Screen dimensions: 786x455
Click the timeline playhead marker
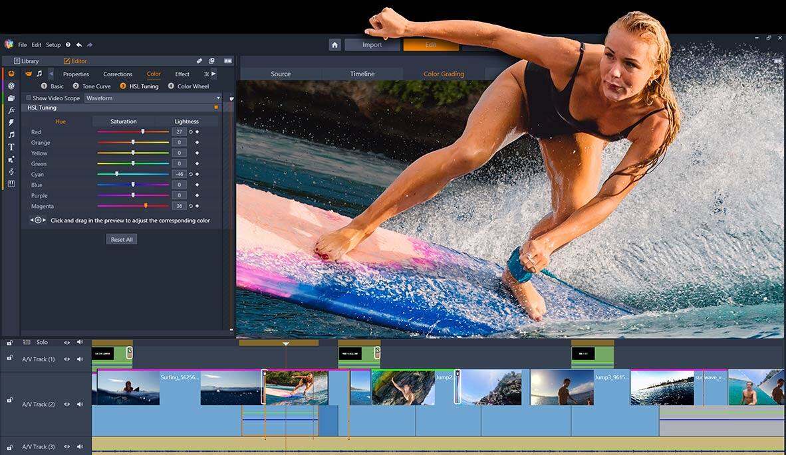click(x=286, y=344)
